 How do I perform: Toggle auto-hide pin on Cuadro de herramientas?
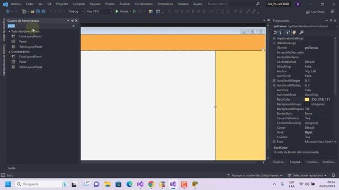[x=72, y=21]
